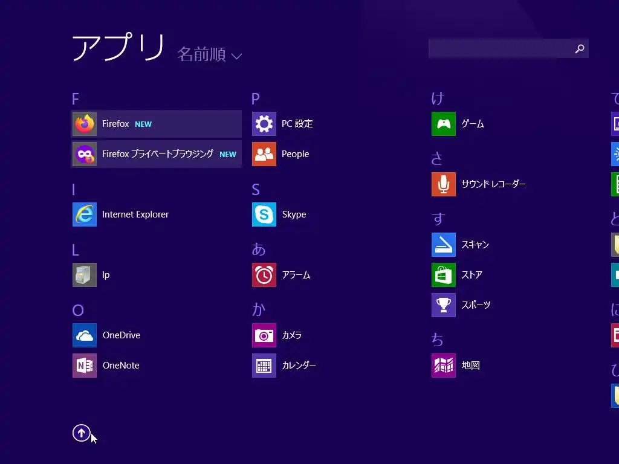Open the People app icon
Screen dimensions: 619x464
tap(264, 154)
